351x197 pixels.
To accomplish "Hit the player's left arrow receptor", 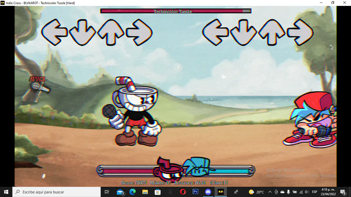I will coord(215,32).
